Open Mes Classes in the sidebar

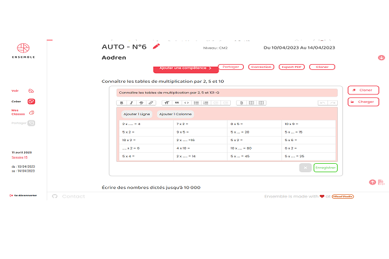pyautogui.click(x=18, y=112)
